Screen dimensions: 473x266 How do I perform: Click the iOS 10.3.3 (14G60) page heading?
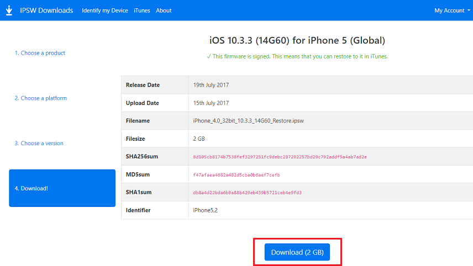click(297, 40)
